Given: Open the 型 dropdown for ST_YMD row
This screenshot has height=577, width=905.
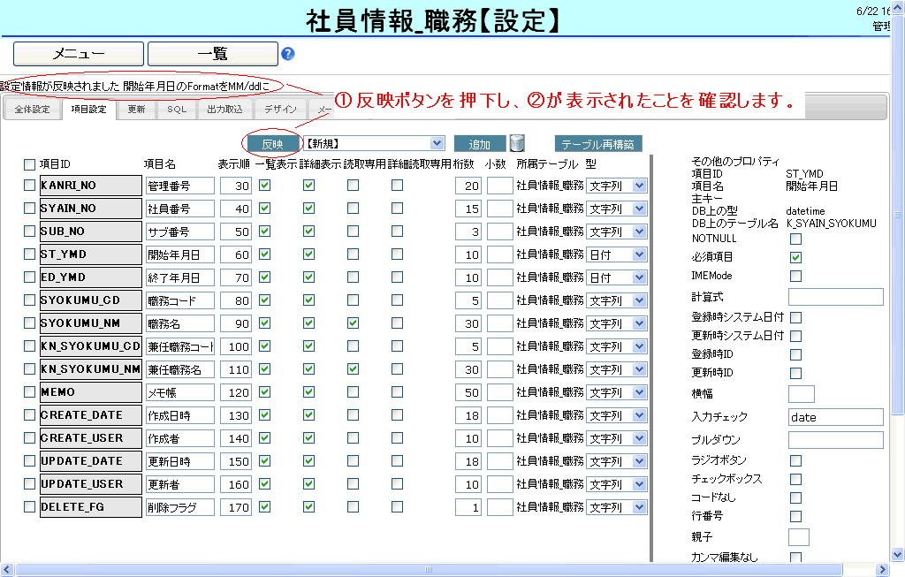Looking at the screenshot, I should (x=616, y=254).
